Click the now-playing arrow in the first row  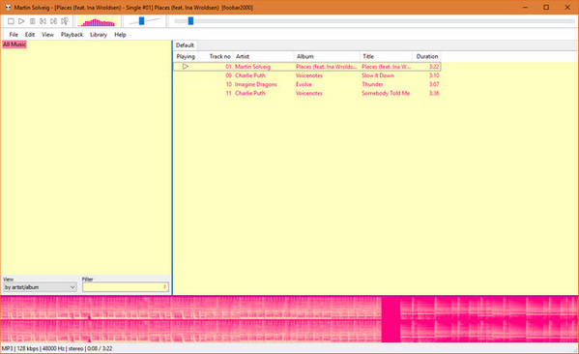186,67
